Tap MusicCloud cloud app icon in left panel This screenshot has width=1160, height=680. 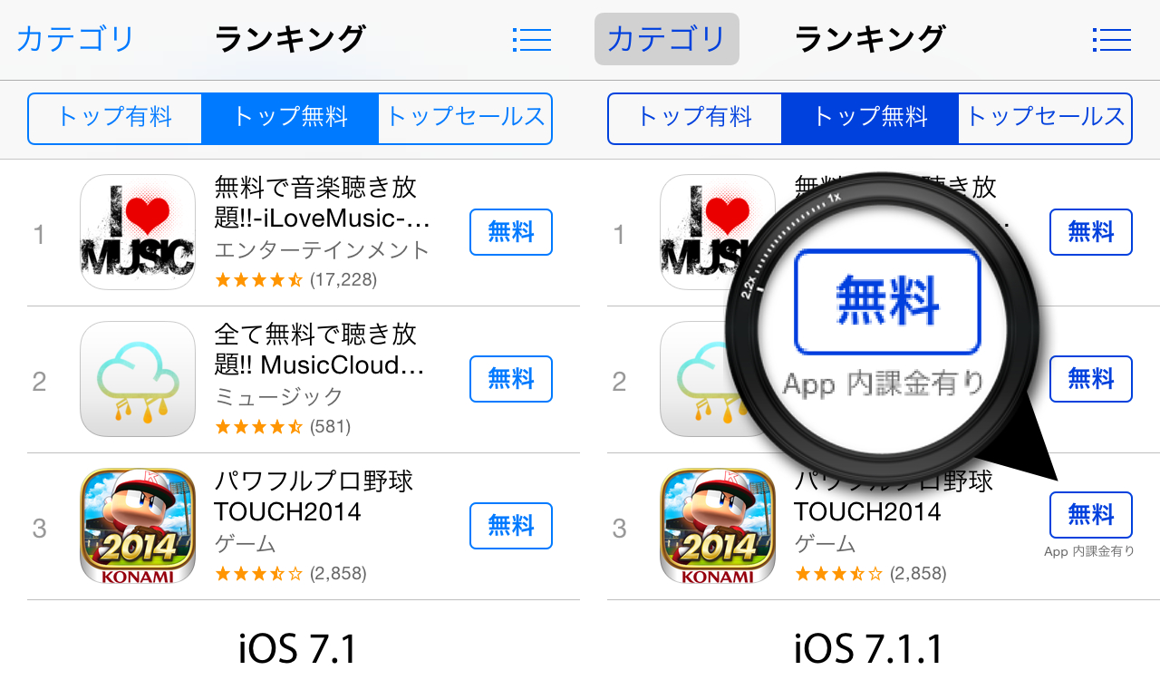tap(138, 379)
